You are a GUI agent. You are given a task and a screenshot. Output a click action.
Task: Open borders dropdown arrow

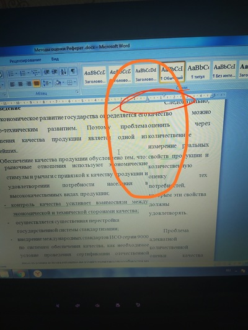75,82
